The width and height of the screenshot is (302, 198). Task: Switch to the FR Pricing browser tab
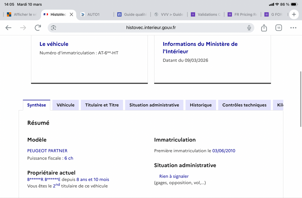pyautogui.click(x=243, y=15)
